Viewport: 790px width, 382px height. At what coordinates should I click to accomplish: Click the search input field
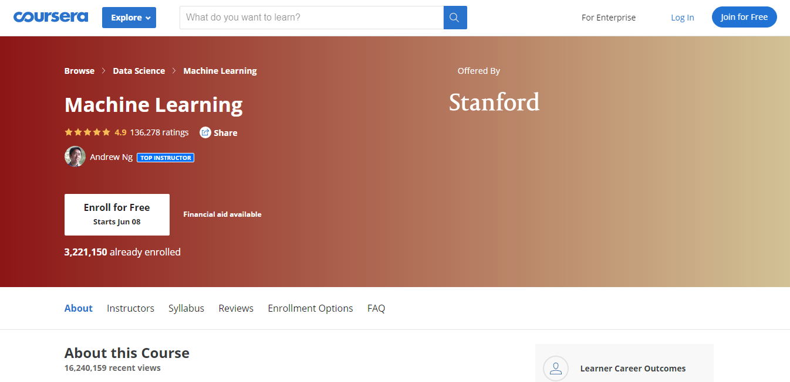(311, 18)
